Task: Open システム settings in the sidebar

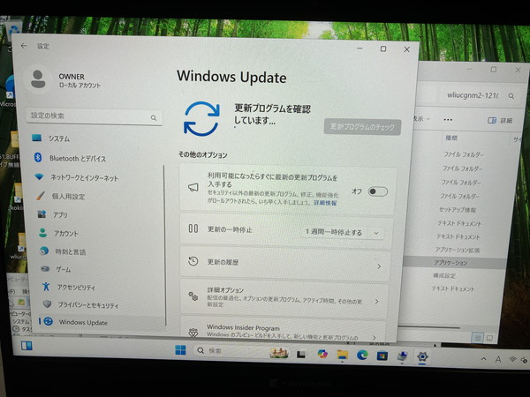Action: point(59,139)
